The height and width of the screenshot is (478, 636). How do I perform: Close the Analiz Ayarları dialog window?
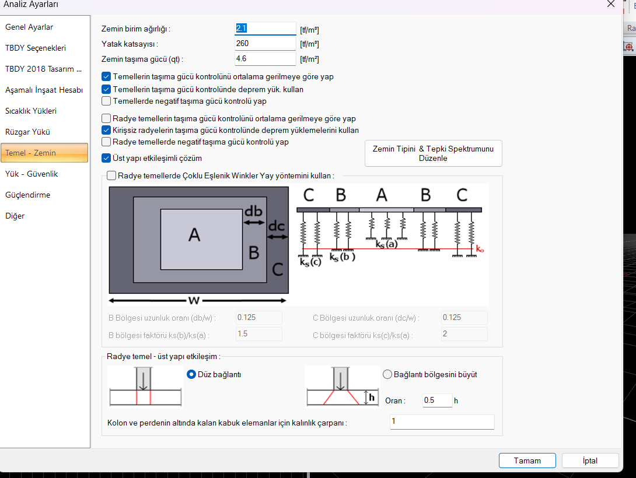[610, 4]
